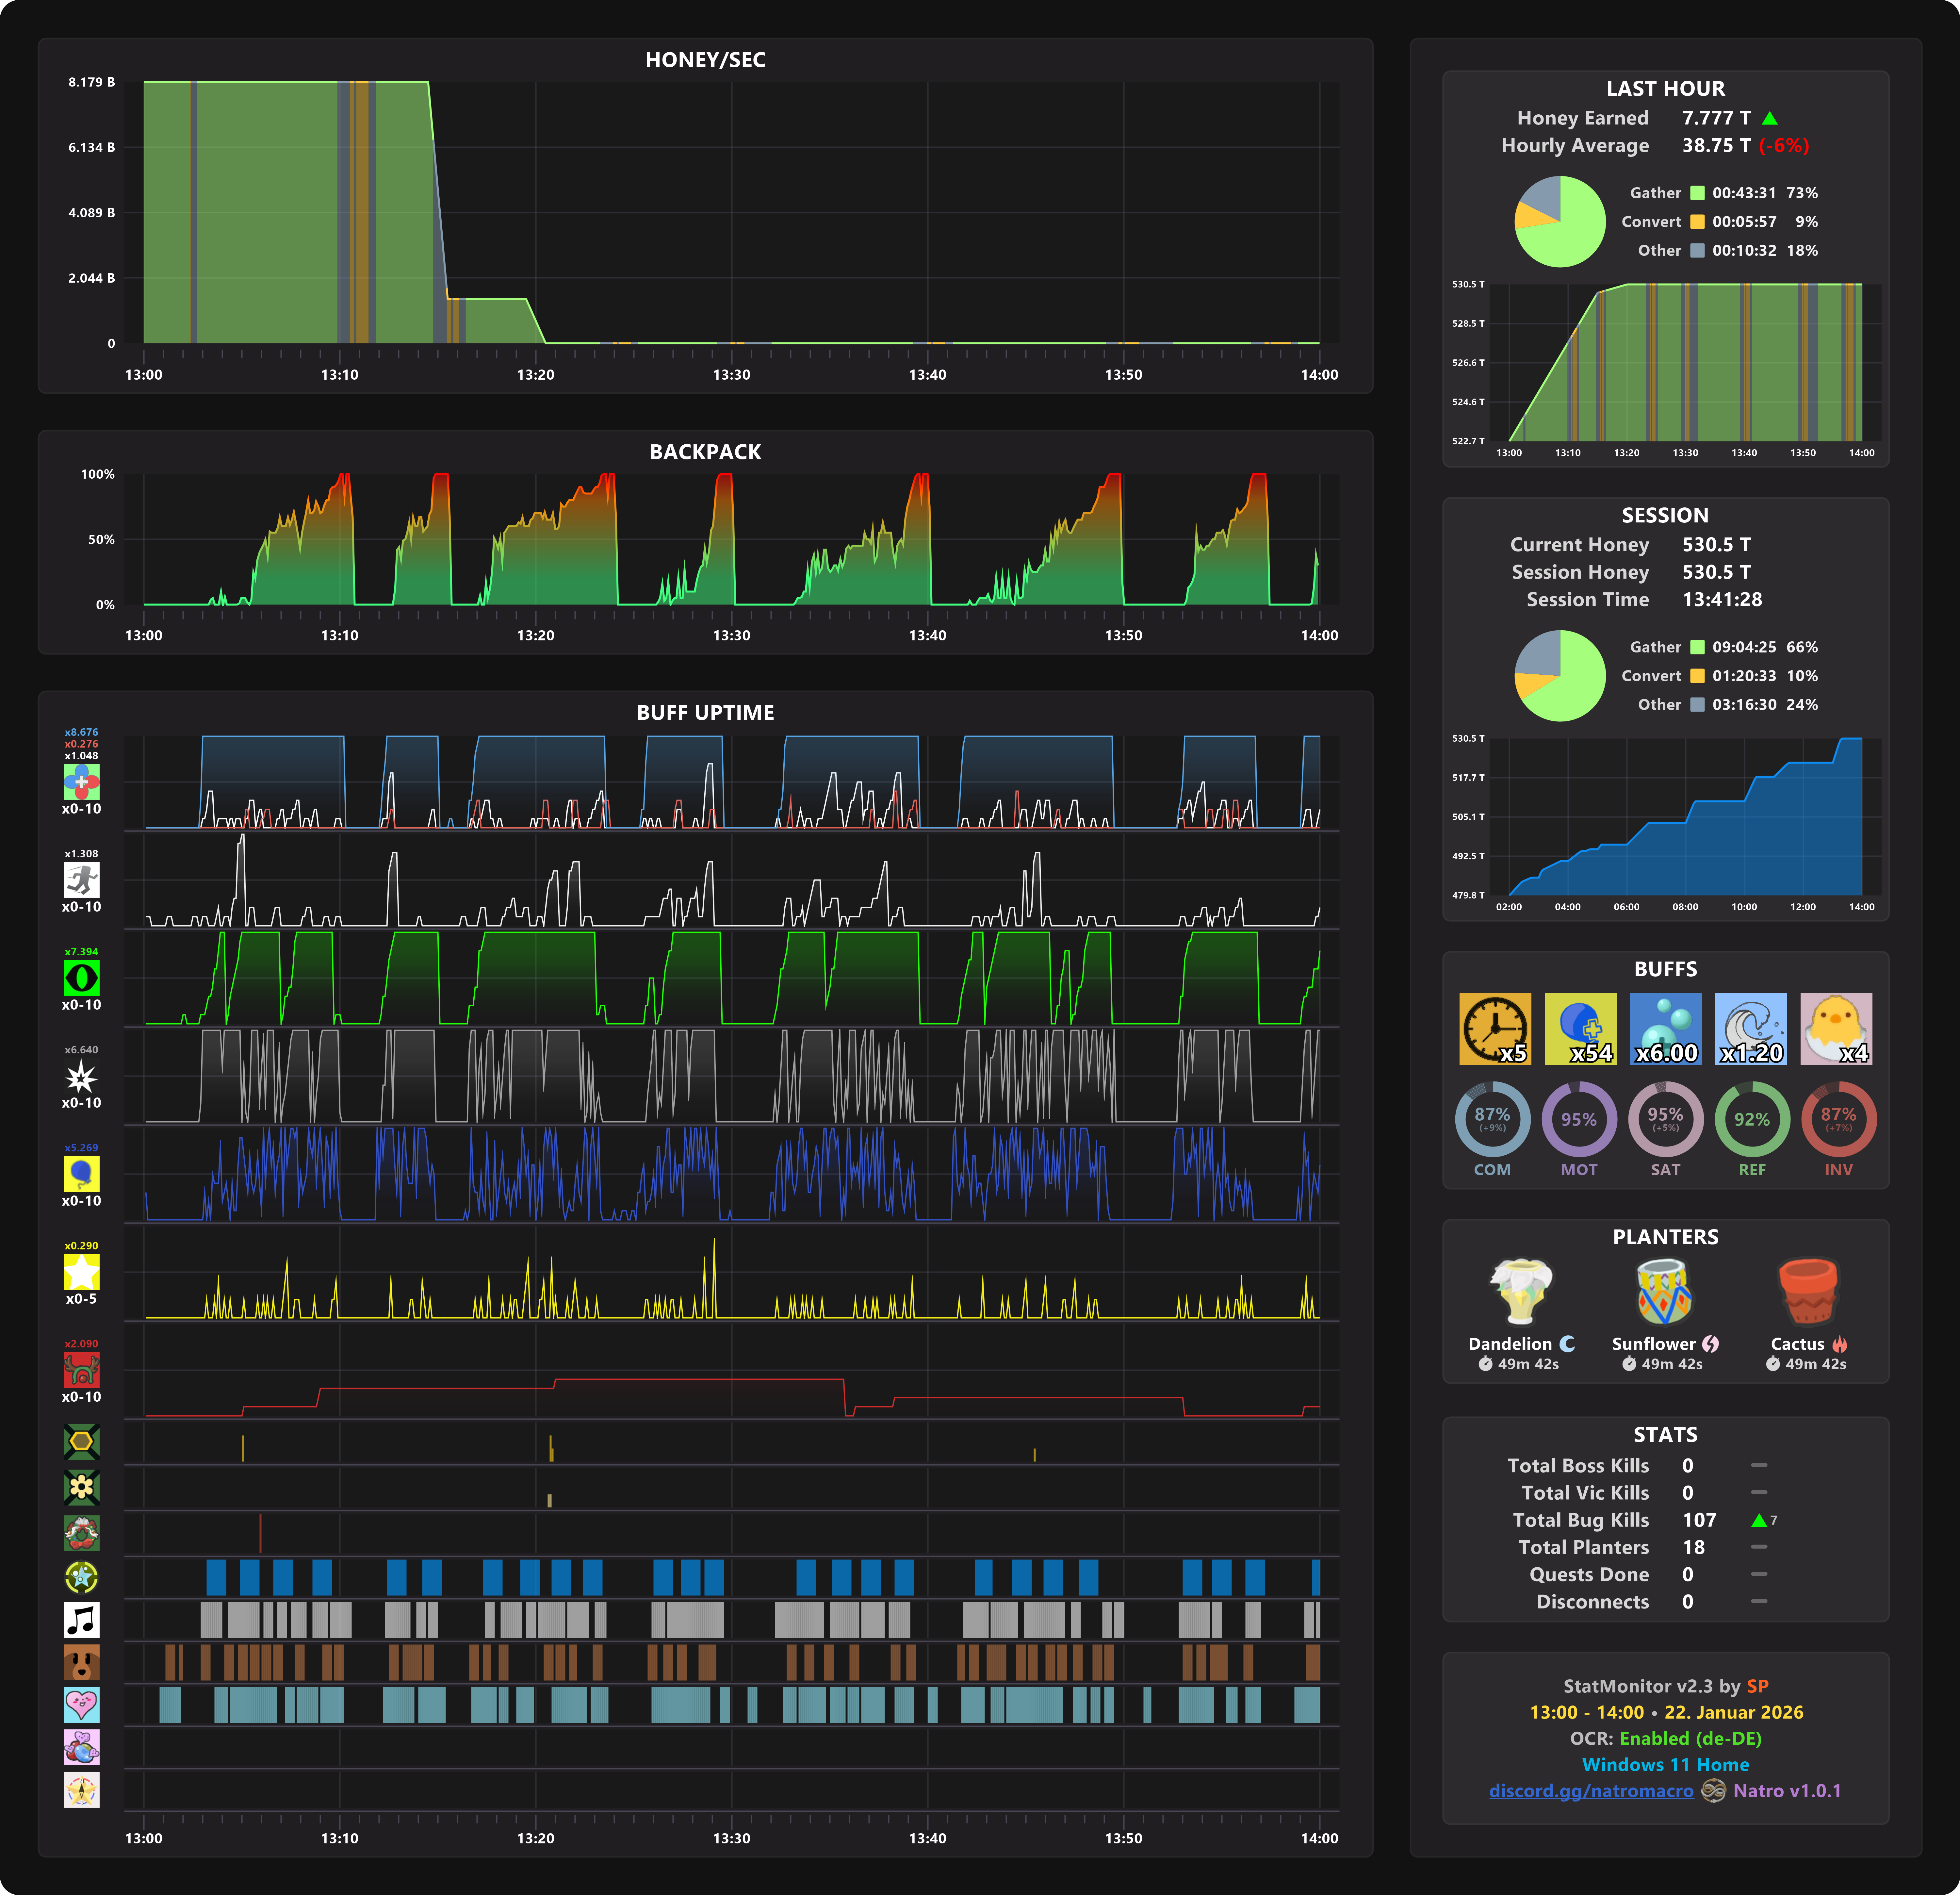Click the green Gather swatch in Last Hour
1960x1895 pixels.
point(1697,193)
